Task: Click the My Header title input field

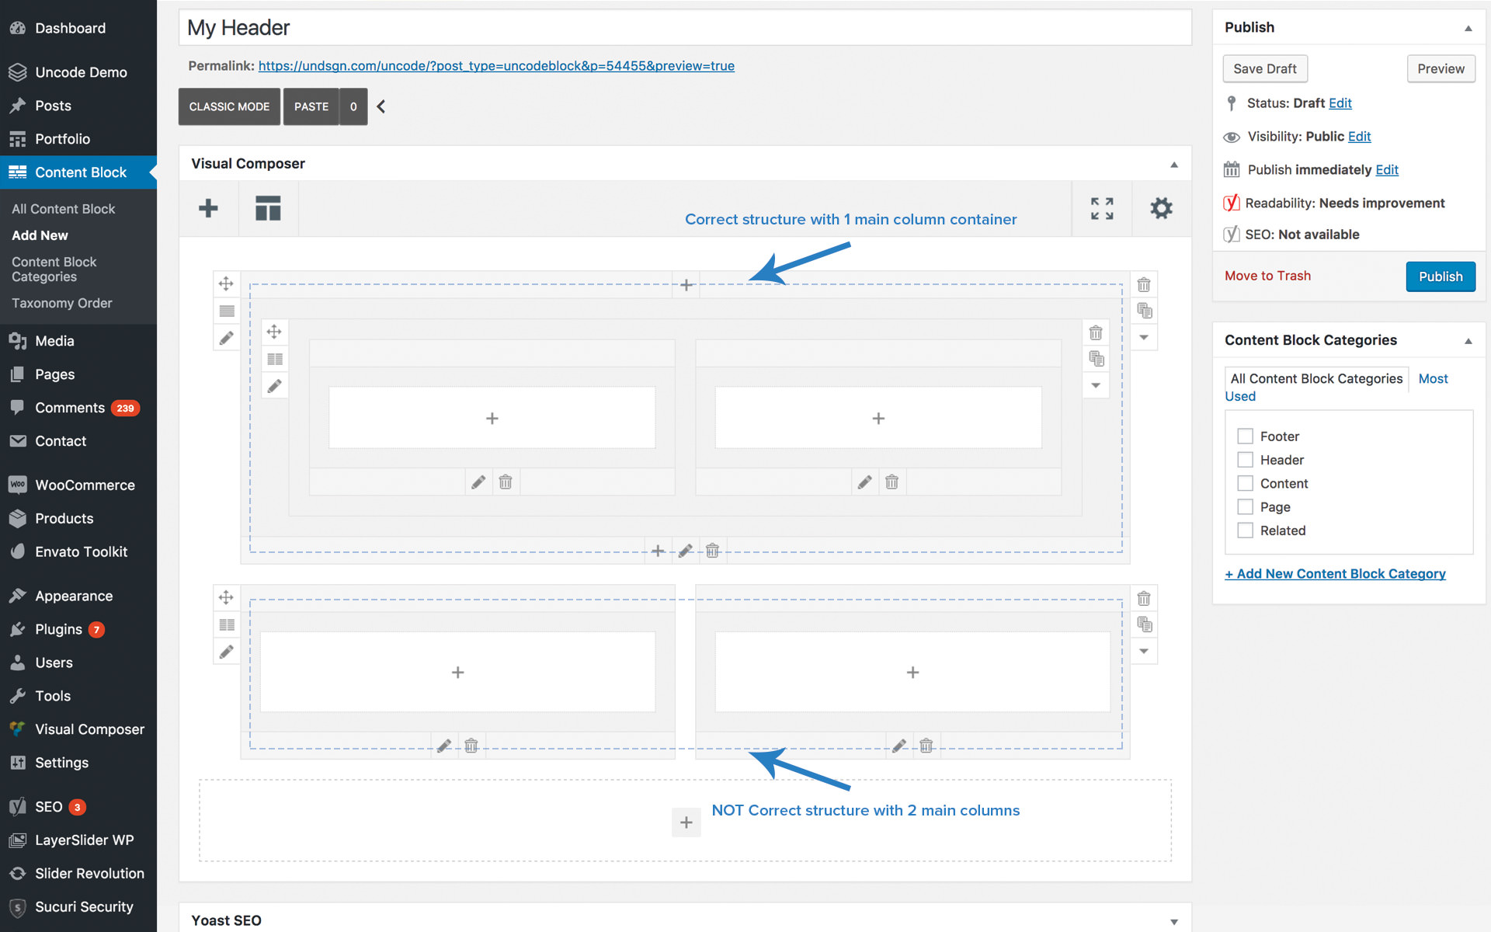Action: (x=683, y=28)
